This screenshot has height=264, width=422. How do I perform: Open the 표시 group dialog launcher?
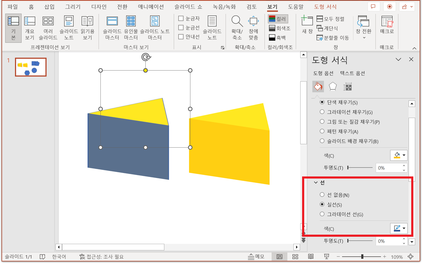tap(223, 48)
